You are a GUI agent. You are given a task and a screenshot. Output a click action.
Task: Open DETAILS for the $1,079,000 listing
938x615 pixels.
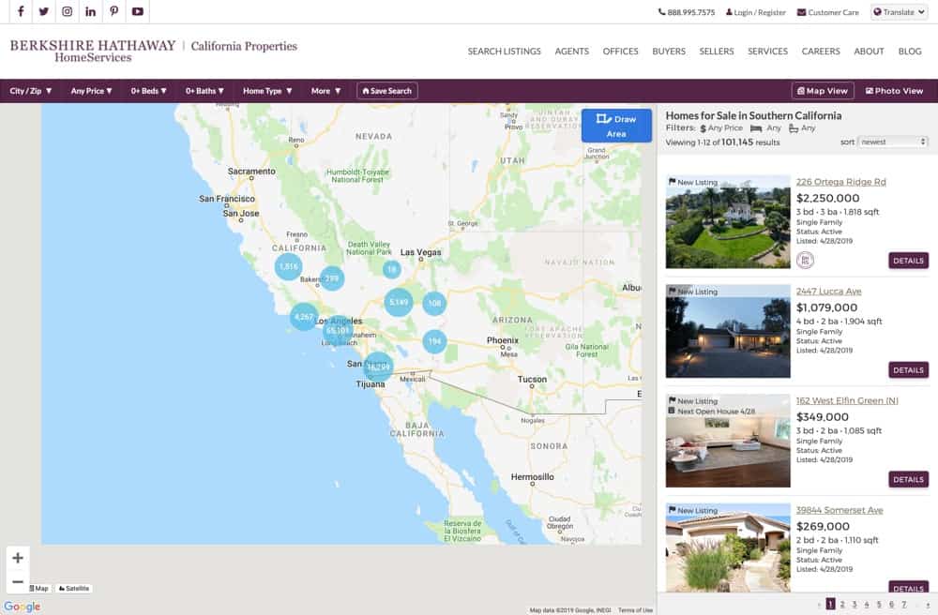click(908, 370)
